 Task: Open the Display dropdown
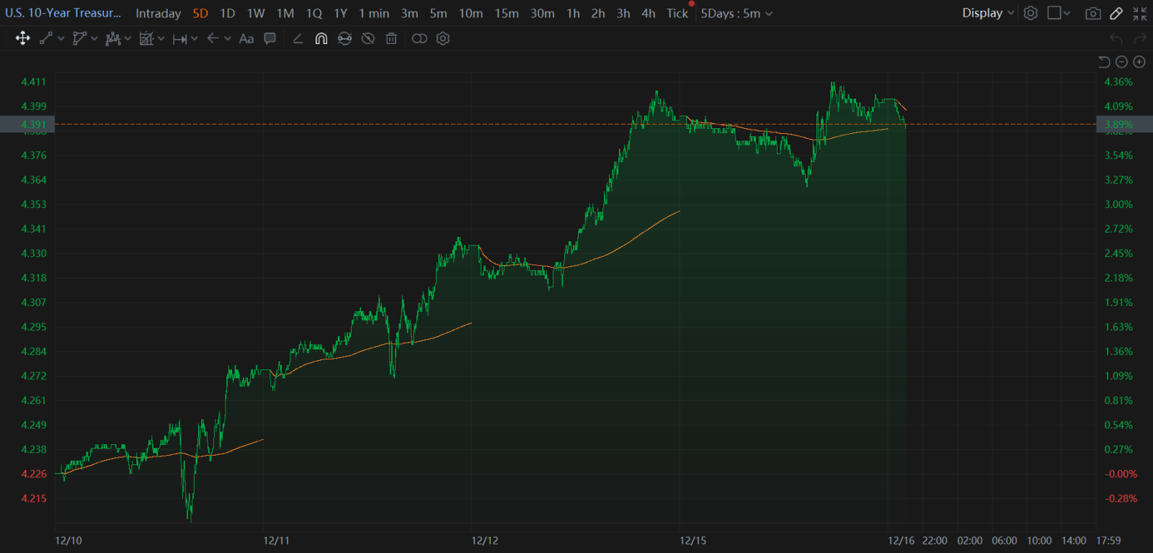(988, 13)
